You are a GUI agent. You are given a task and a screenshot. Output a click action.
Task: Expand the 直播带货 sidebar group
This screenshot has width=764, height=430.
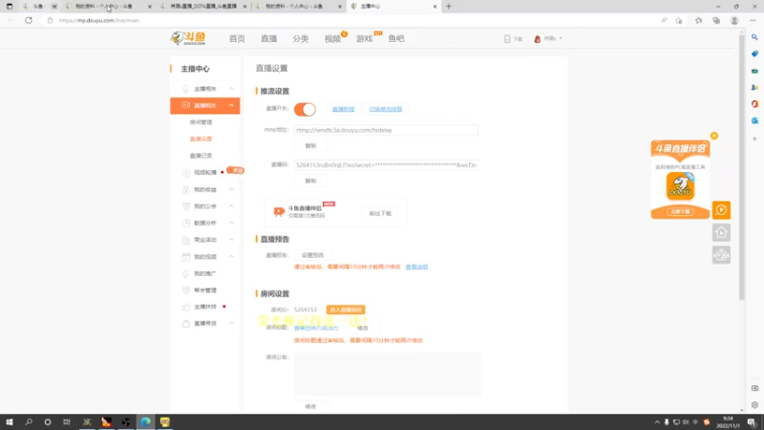(x=205, y=323)
